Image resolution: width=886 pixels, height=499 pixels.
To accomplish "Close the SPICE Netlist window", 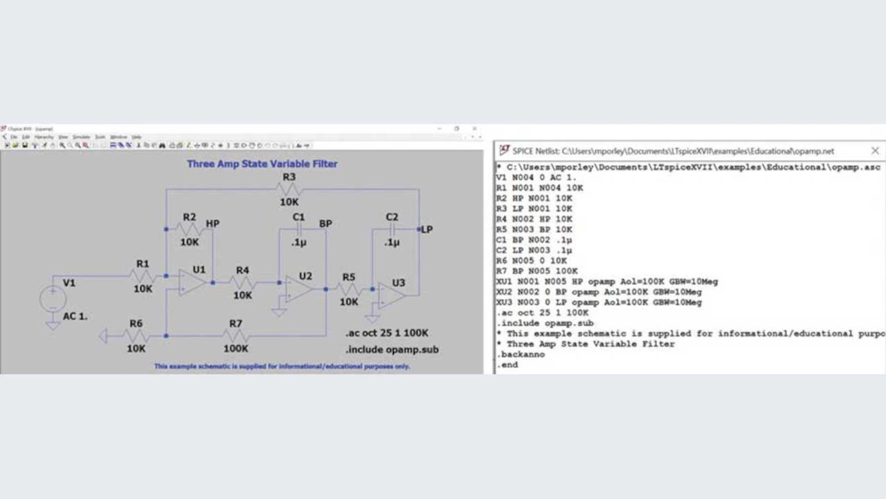I will (875, 150).
